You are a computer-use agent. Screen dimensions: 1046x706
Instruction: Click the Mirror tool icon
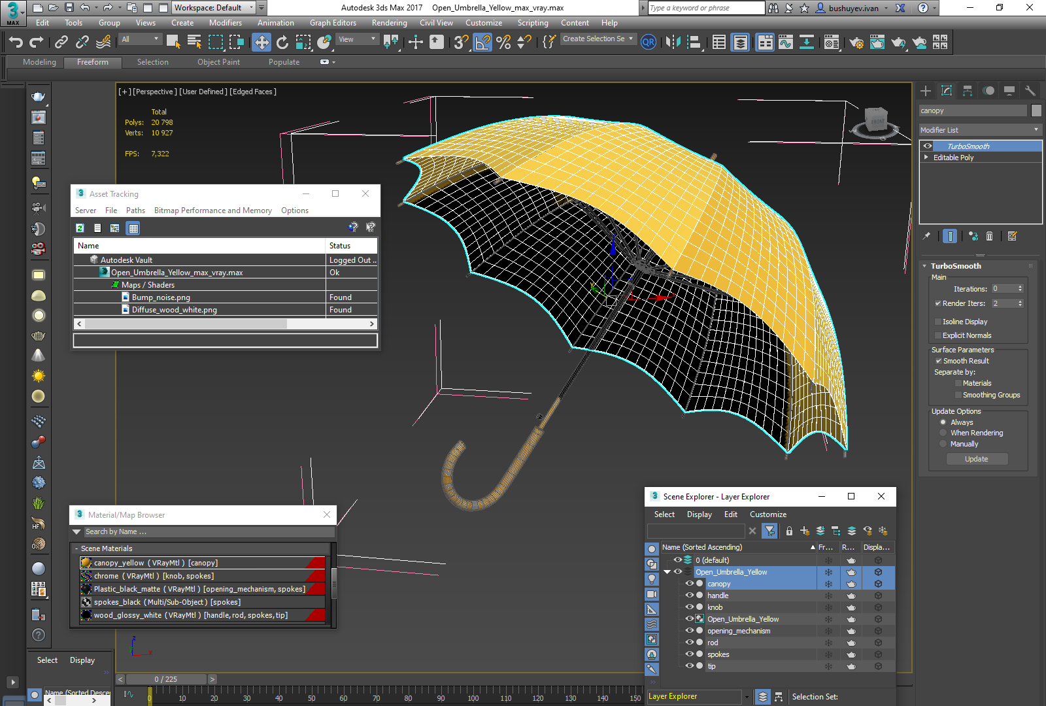pos(673,42)
